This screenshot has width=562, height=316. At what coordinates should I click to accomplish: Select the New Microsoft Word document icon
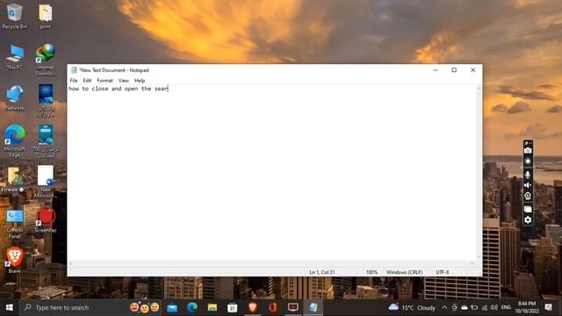(x=46, y=182)
